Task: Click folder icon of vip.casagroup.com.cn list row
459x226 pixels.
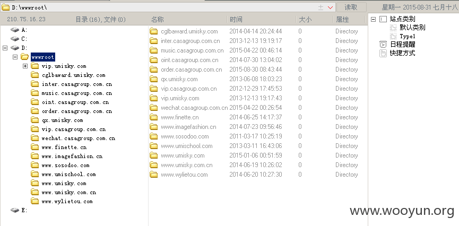Action: (x=154, y=89)
